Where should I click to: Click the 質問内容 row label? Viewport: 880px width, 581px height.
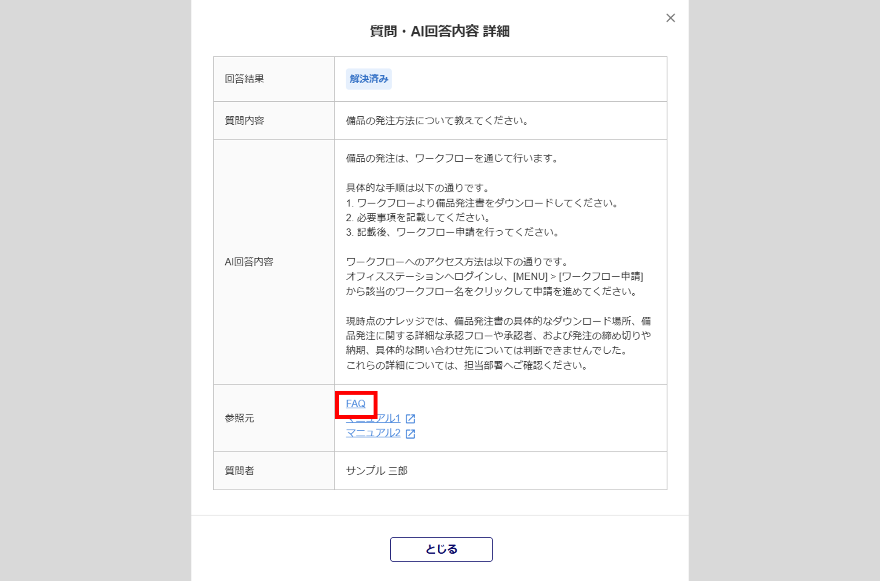pyautogui.click(x=244, y=121)
